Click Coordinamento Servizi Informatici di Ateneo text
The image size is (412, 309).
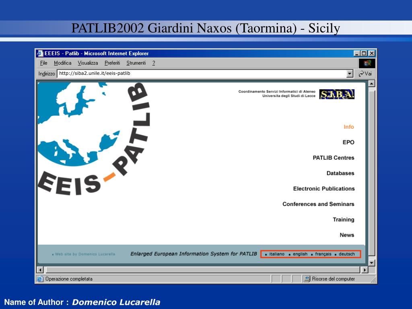click(x=277, y=91)
